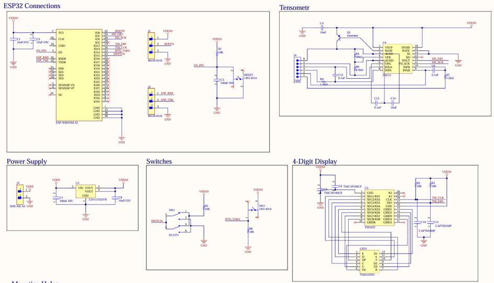Select the HX711 chip U4

(x=397, y=58)
